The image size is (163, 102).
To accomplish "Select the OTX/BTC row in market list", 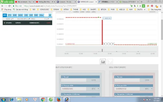I will (27, 23).
